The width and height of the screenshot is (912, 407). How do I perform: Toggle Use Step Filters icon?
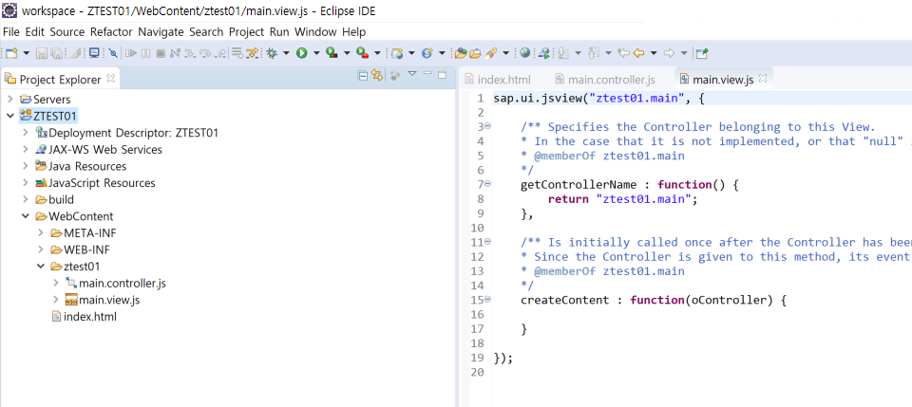[x=252, y=53]
